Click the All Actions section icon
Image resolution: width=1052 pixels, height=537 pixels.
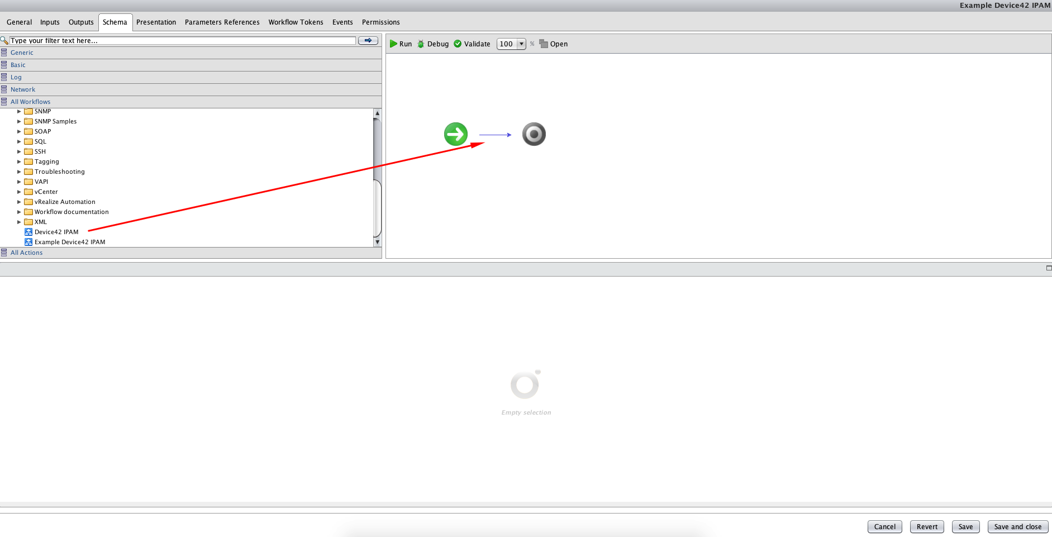5,252
